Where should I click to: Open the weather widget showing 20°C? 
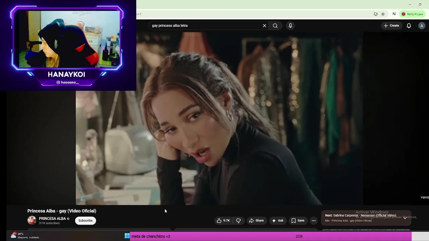[25, 236]
